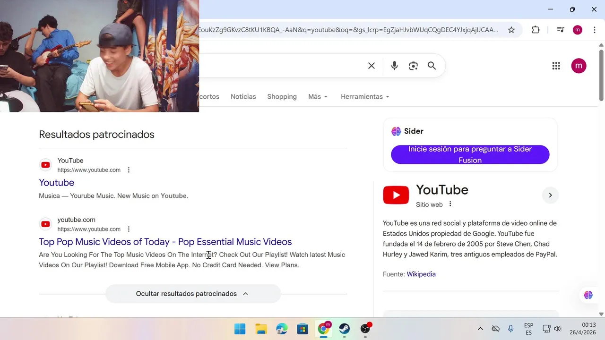Open the Google apps grid

(556, 66)
